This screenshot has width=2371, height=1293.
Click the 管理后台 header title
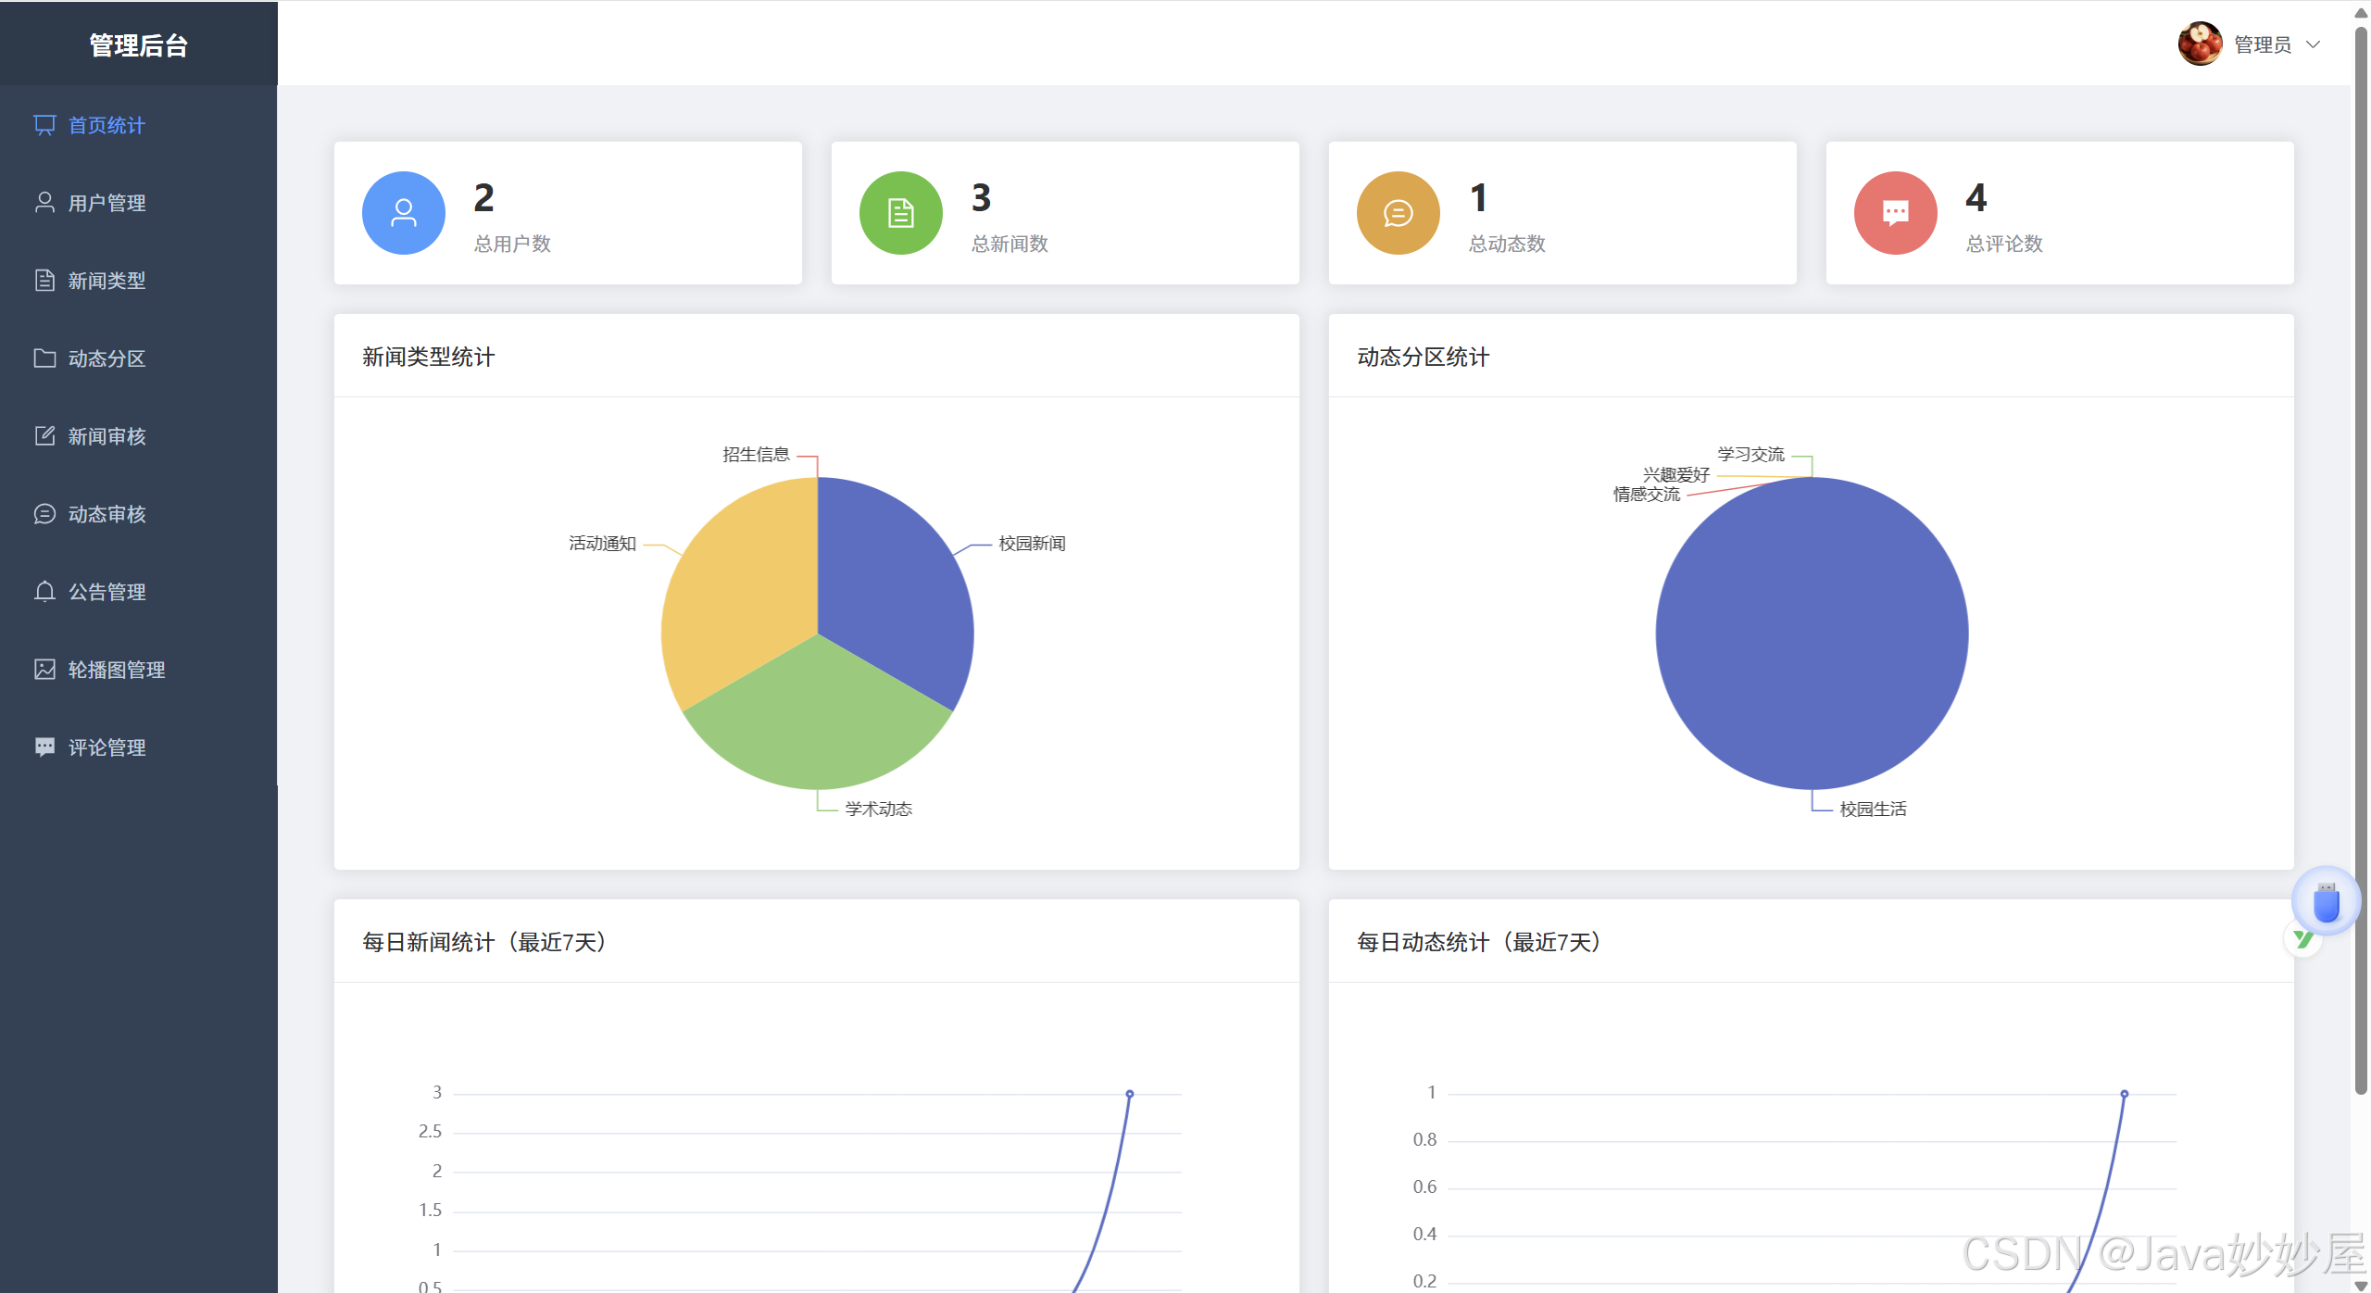(138, 45)
